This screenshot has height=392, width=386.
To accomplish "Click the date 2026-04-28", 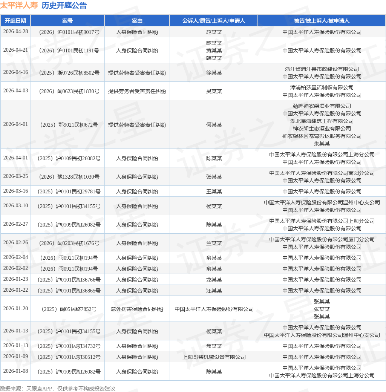I will click(x=15, y=32).
